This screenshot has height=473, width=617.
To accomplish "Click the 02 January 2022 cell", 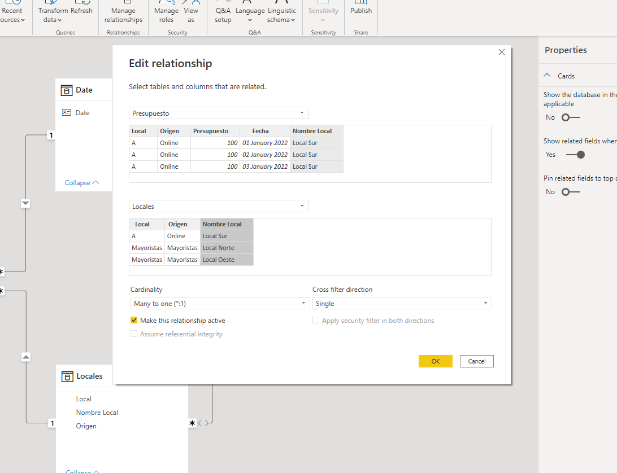I will coord(265,155).
